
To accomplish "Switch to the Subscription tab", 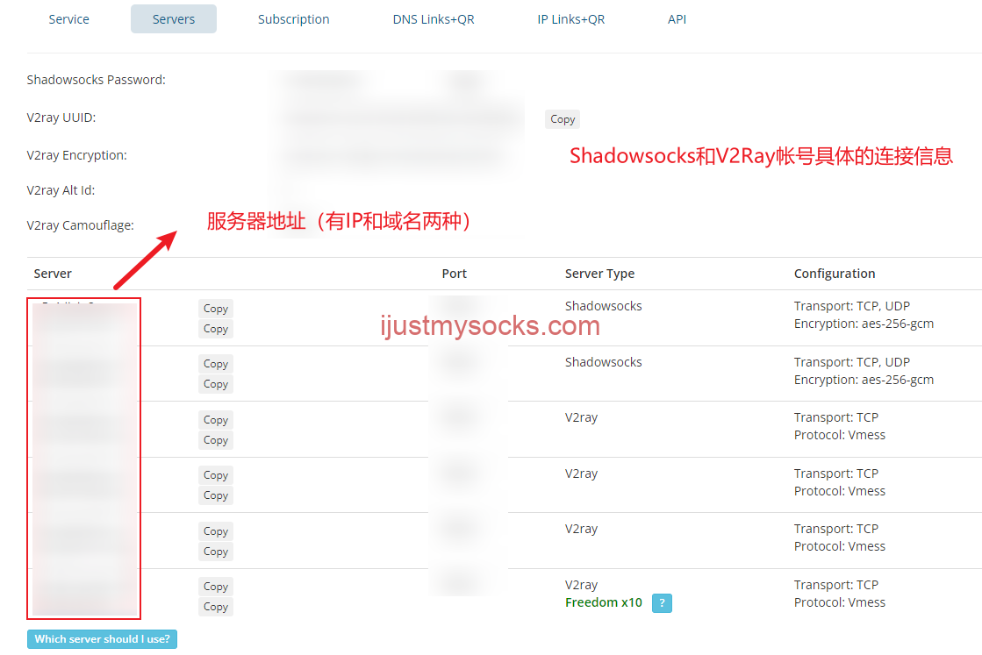I will pyautogui.click(x=294, y=19).
